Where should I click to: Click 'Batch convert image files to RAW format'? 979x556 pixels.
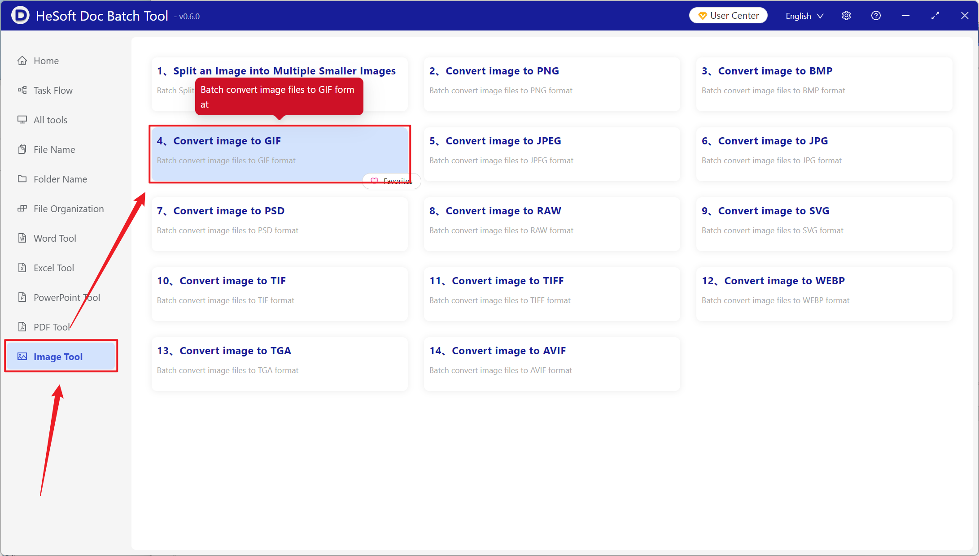[x=501, y=230]
